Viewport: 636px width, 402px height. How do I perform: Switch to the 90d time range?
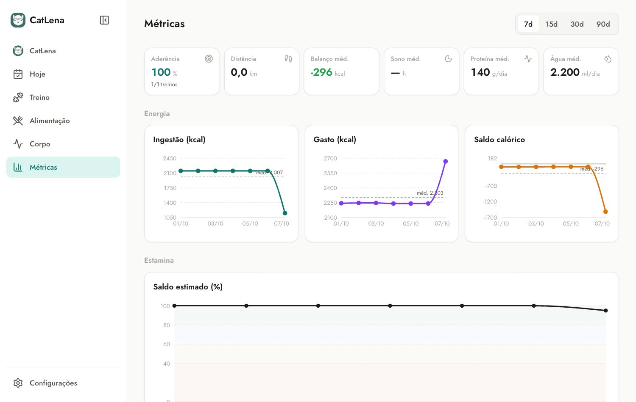click(603, 24)
